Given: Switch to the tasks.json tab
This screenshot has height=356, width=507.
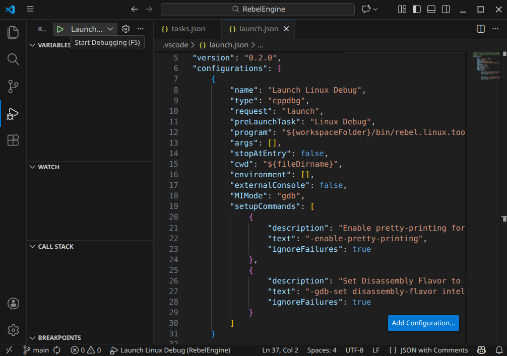Looking at the screenshot, I should pyautogui.click(x=187, y=29).
